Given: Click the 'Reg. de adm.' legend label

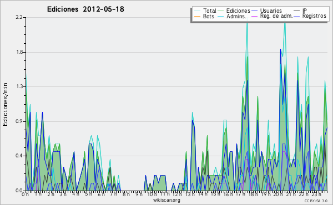Looking at the screenshot, I should point(276,16).
